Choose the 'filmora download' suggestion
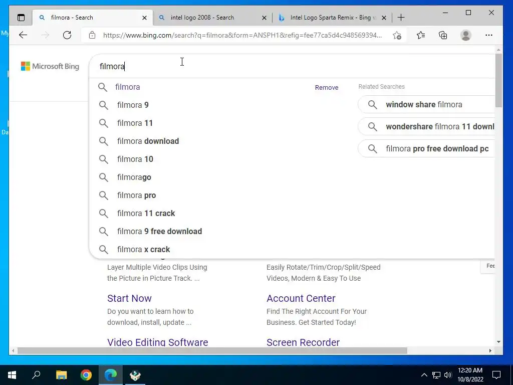513x385 pixels. coord(148,141)
